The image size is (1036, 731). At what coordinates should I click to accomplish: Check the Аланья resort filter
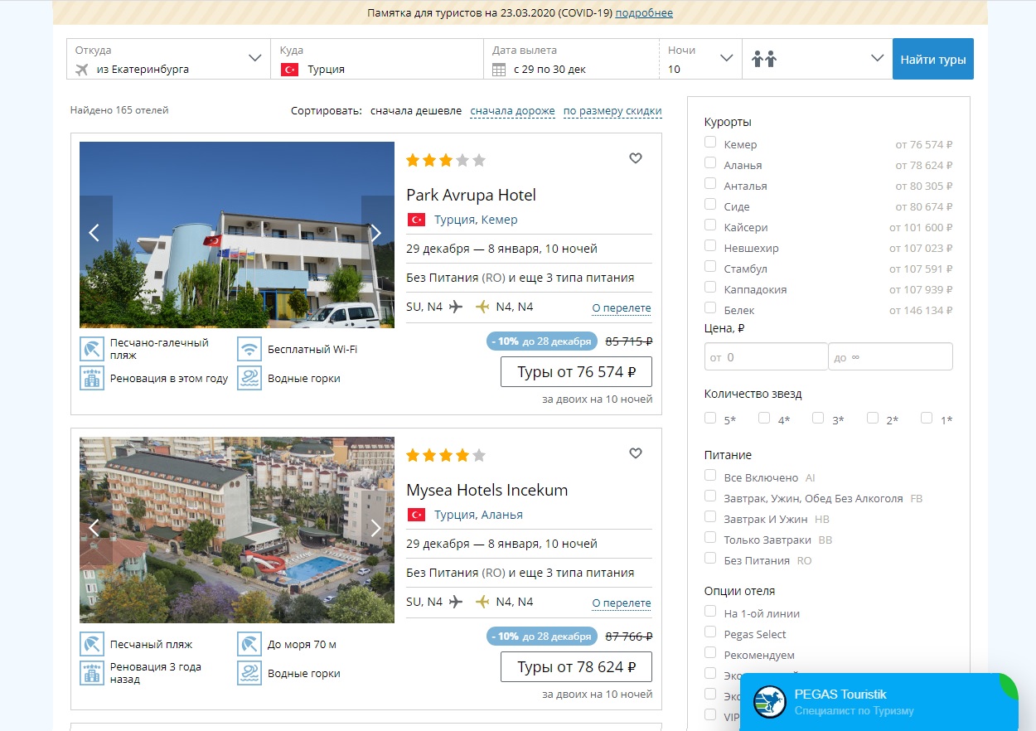[710, 162]
